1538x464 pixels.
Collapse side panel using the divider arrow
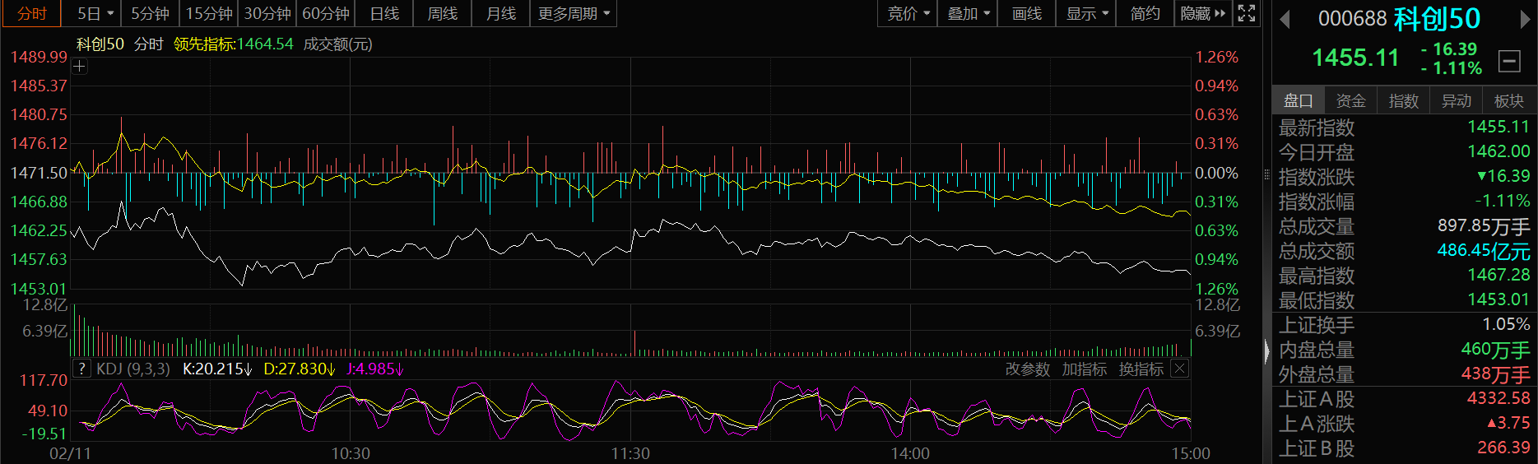1266,352
